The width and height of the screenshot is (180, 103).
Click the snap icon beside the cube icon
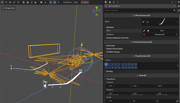45,2
